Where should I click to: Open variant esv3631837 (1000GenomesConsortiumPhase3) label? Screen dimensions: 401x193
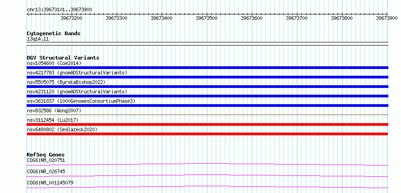point(81,101)
